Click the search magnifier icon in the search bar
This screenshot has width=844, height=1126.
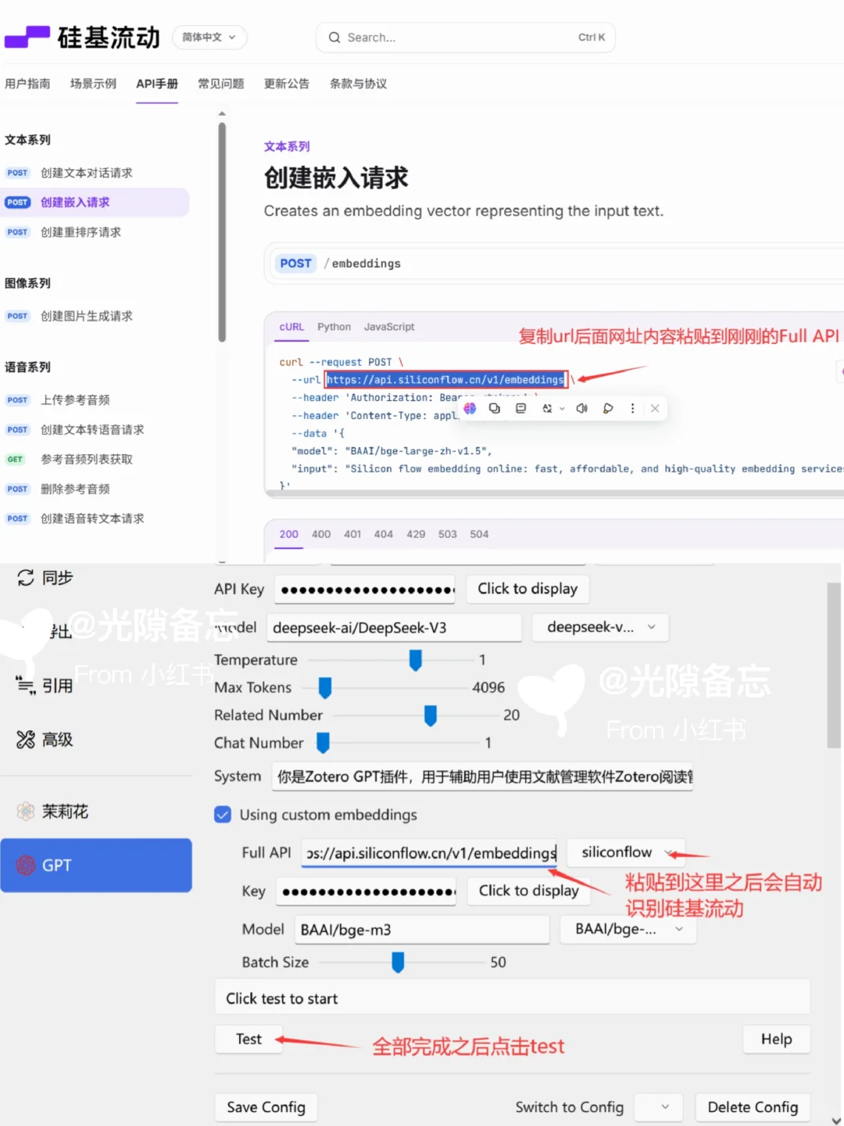[x=334, y=37]
